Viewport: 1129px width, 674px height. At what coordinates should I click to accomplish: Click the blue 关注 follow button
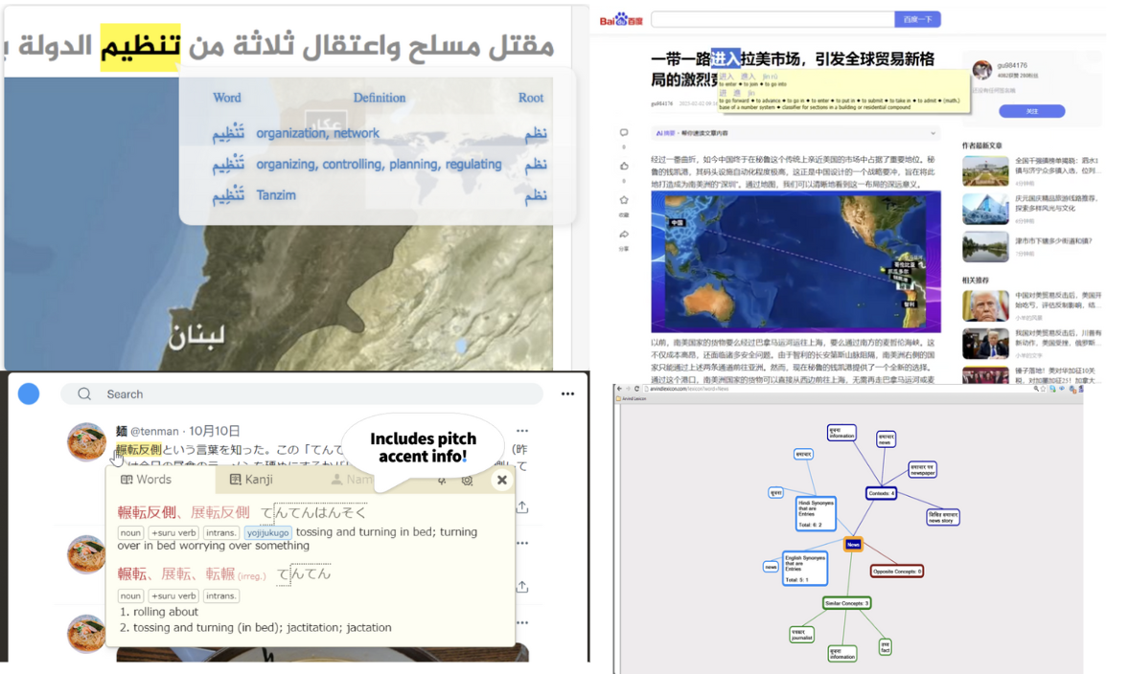[1032, 111]
